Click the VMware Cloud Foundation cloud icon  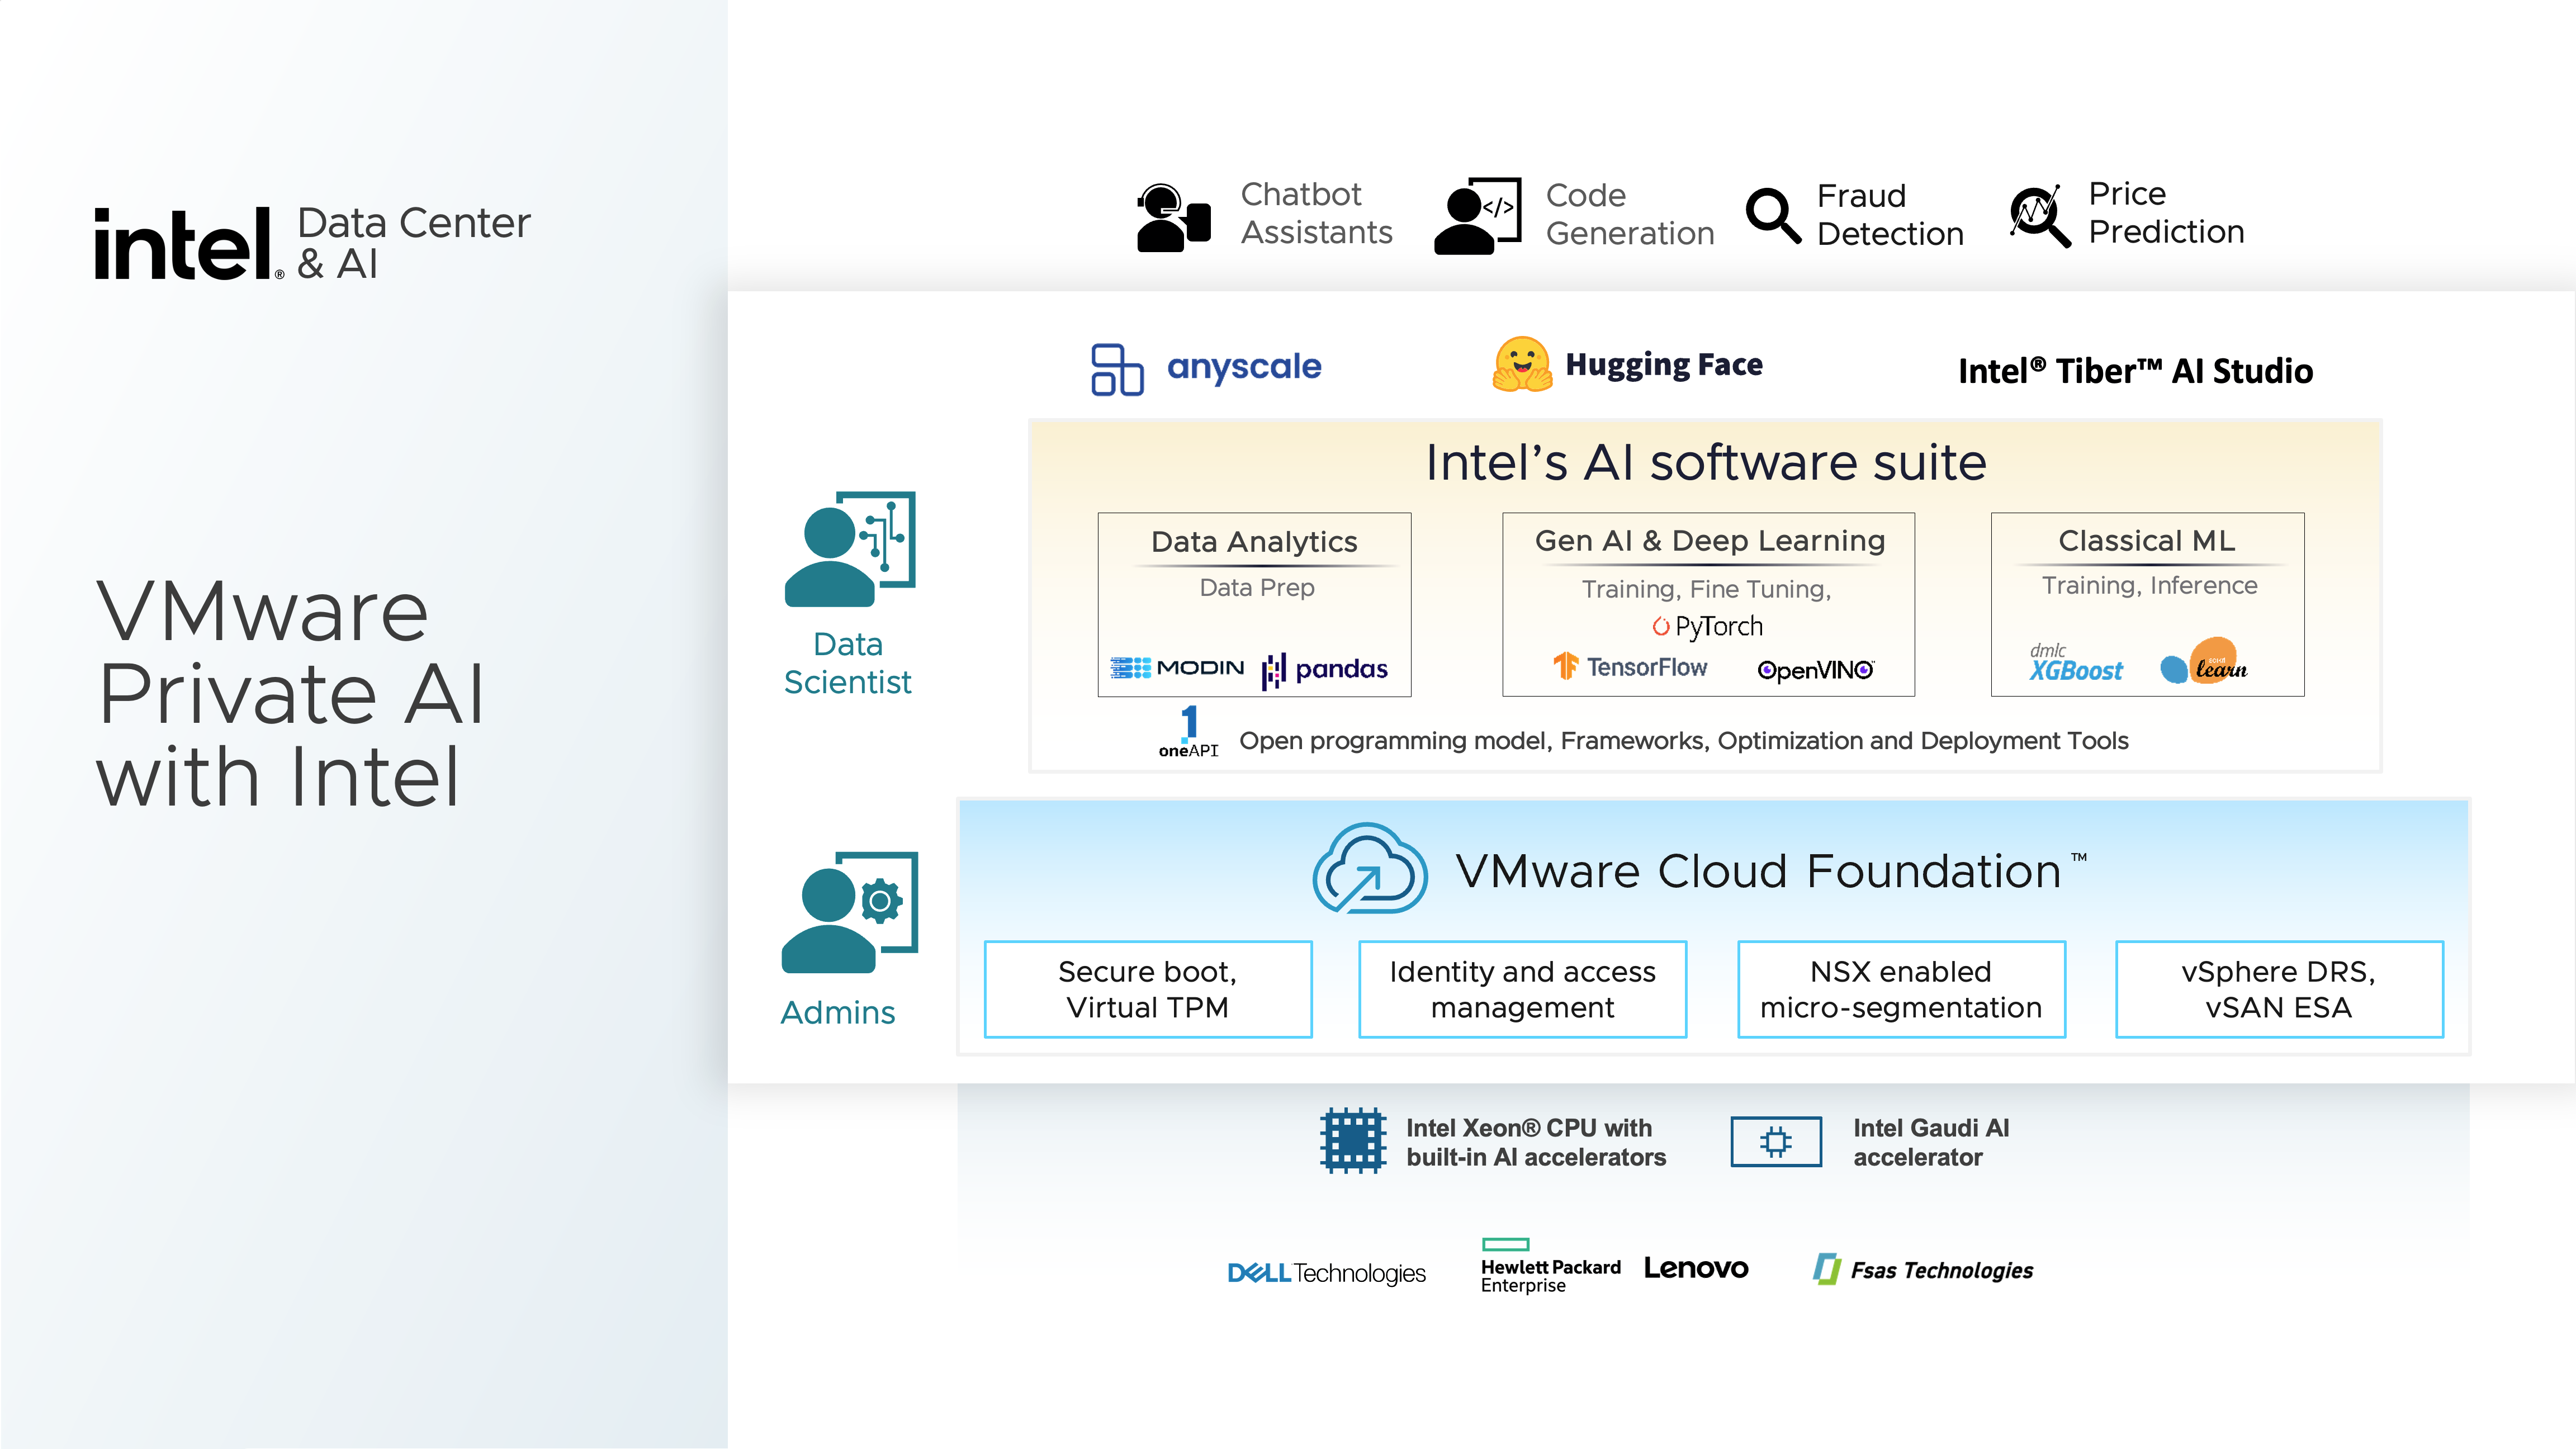click(1370, 868)
